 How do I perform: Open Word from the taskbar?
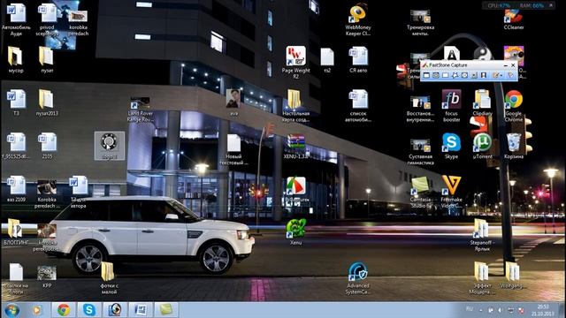pos(141,310)
